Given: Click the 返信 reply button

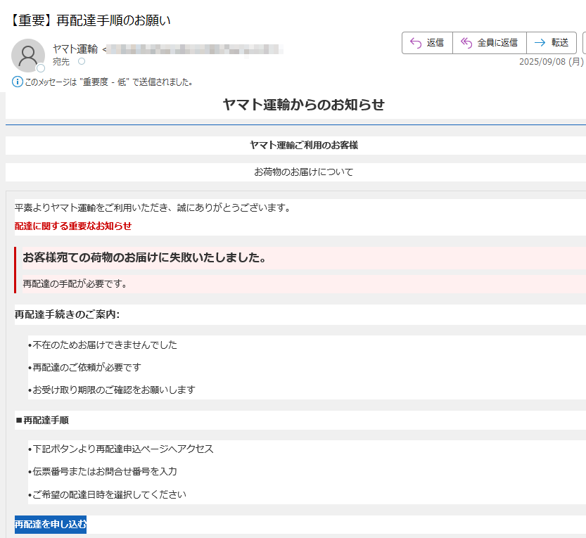Looking at the screenshot, I should pyautogui.click(x=427, y=43).
